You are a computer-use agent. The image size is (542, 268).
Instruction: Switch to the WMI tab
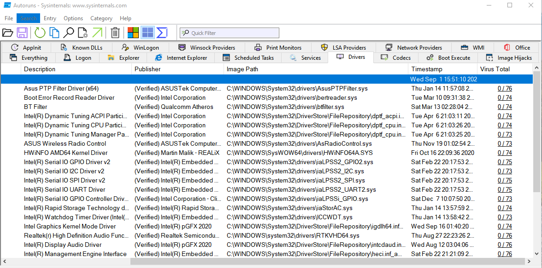pos(473,48)
